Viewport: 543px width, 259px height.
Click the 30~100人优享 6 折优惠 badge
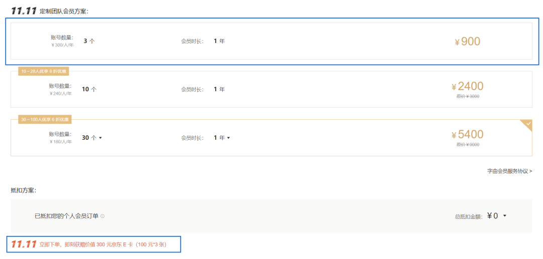tap(45, 120)
